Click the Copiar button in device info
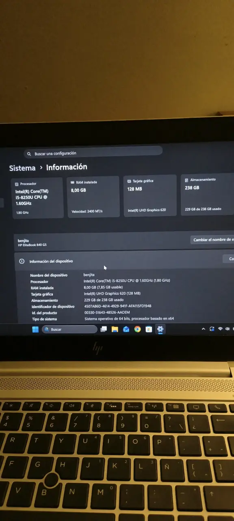Viewport: 234px width, 521px height. click(228, 259)
